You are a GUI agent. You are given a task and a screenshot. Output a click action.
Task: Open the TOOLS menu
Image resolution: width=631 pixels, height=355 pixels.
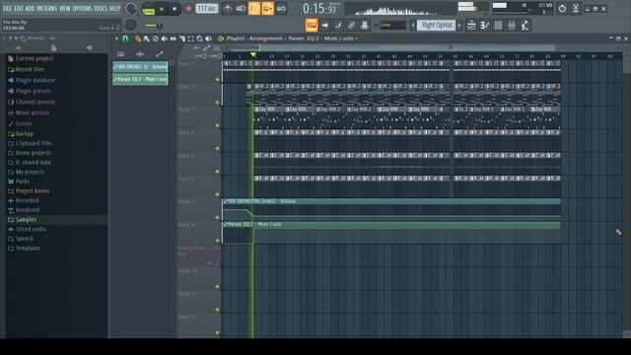tap(101, 8)
